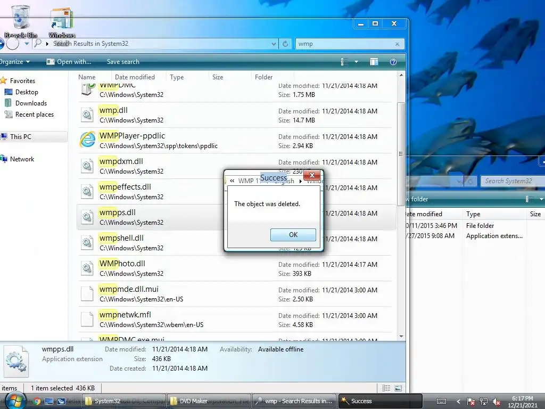This screenshot has height=409, width=545.
Task: Open Explorer help question mark icon
Action: click(393, 62)
